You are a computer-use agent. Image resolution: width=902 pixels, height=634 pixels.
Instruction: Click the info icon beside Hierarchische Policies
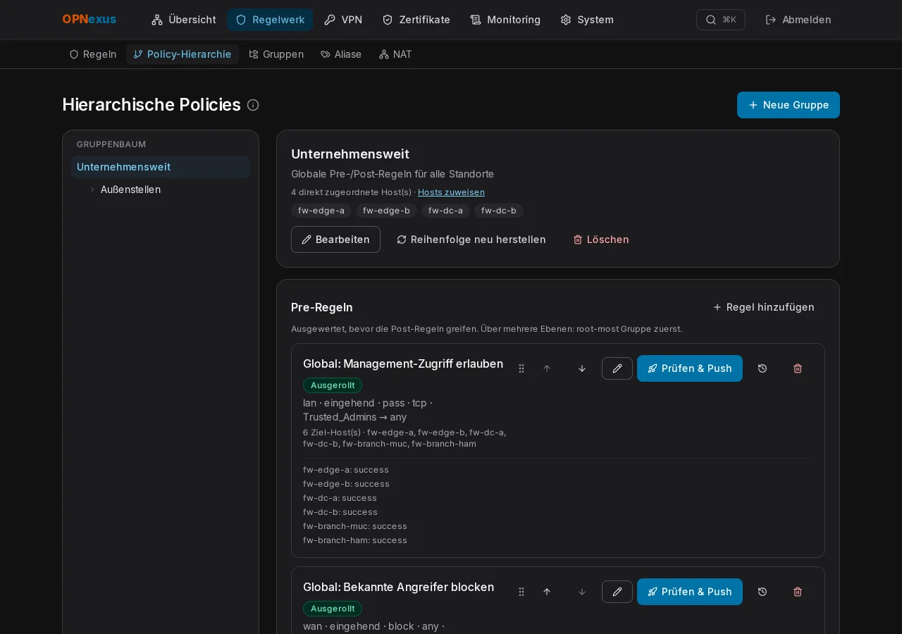click(x=253, y=105)
